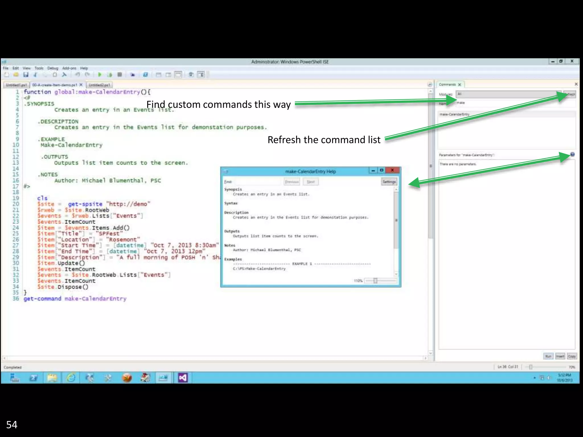
Task: Switch to the Untitled2.ps1 tab
Action: [x=99, y=85]
